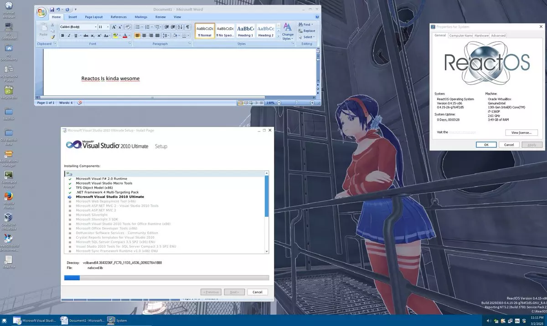The width and height of the screenshot is (547, 326).
Task: Click the Subscript icon in Word
Action: point(93,36)
